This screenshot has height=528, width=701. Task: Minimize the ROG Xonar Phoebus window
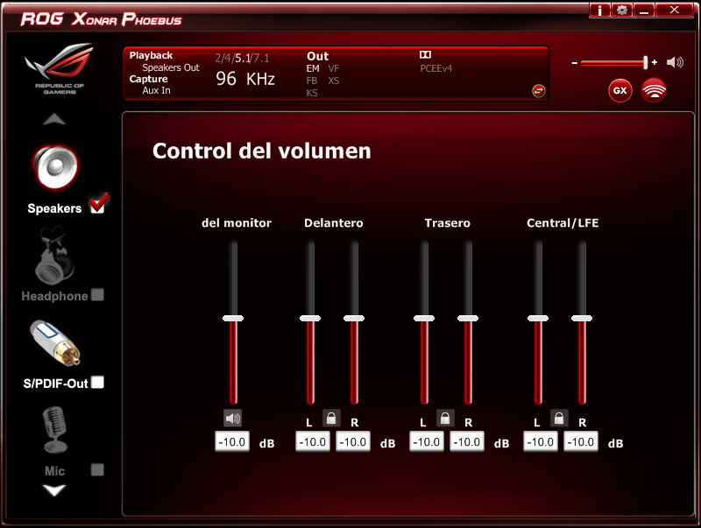644,10
